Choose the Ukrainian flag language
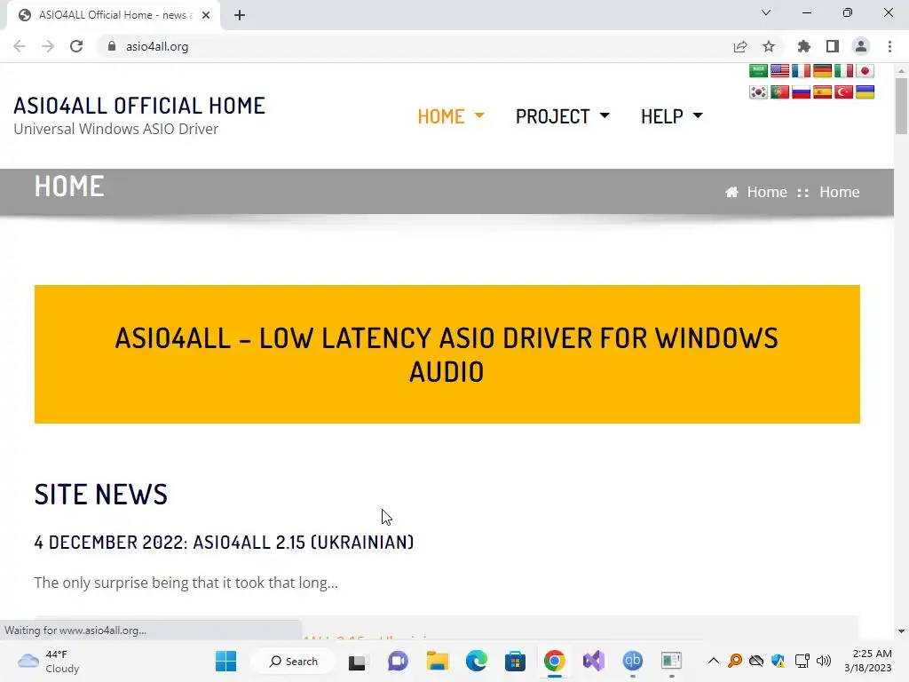Image resolution: width=909 pixels, height=682 pixels. 865,92
